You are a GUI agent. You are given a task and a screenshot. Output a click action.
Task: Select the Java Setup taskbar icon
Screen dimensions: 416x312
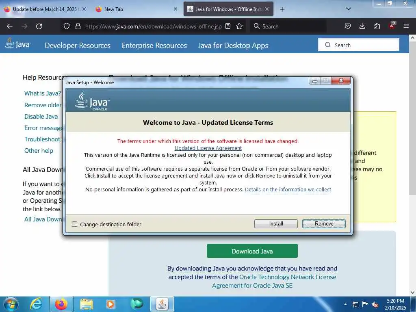(x=162, y=304)
